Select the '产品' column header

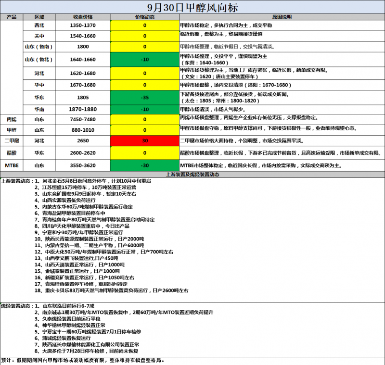[x=12, y=17]
